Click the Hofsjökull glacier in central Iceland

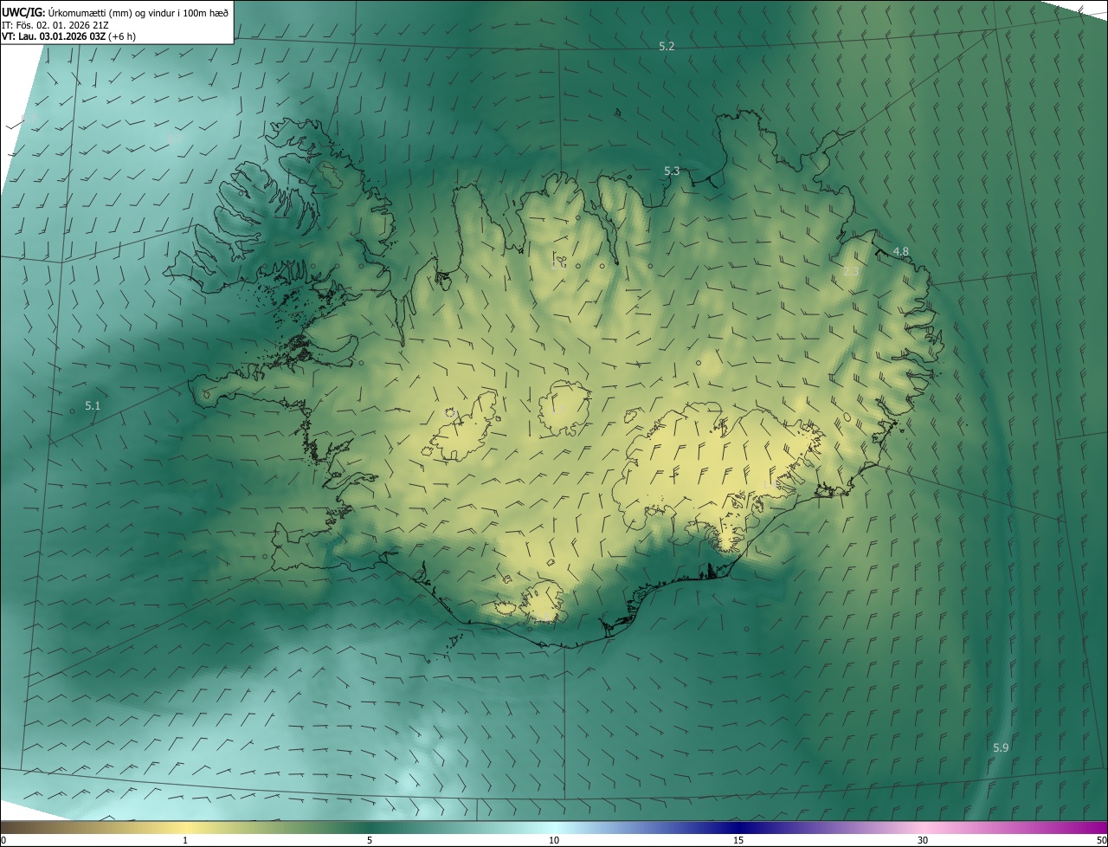tap(564, 409)
